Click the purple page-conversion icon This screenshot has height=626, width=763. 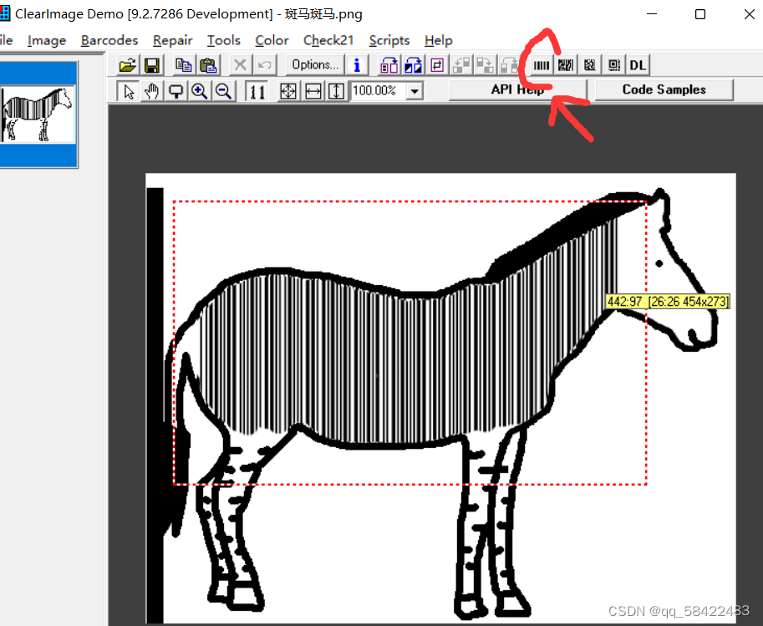pos(389,64)
